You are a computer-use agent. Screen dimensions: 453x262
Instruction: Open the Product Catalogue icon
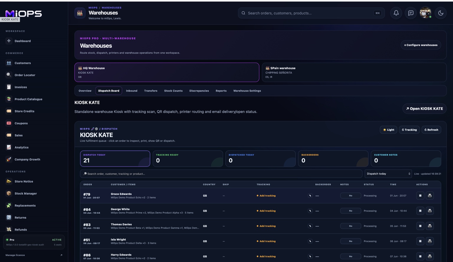(9, 99)
